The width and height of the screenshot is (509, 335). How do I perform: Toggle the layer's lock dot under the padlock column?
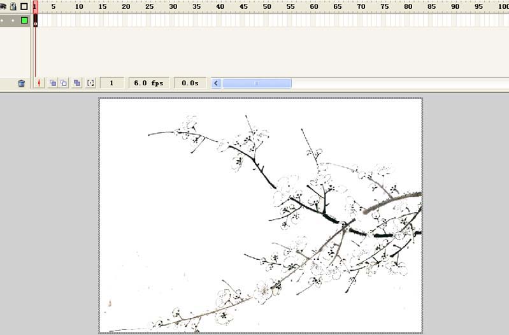coord(13,20)
